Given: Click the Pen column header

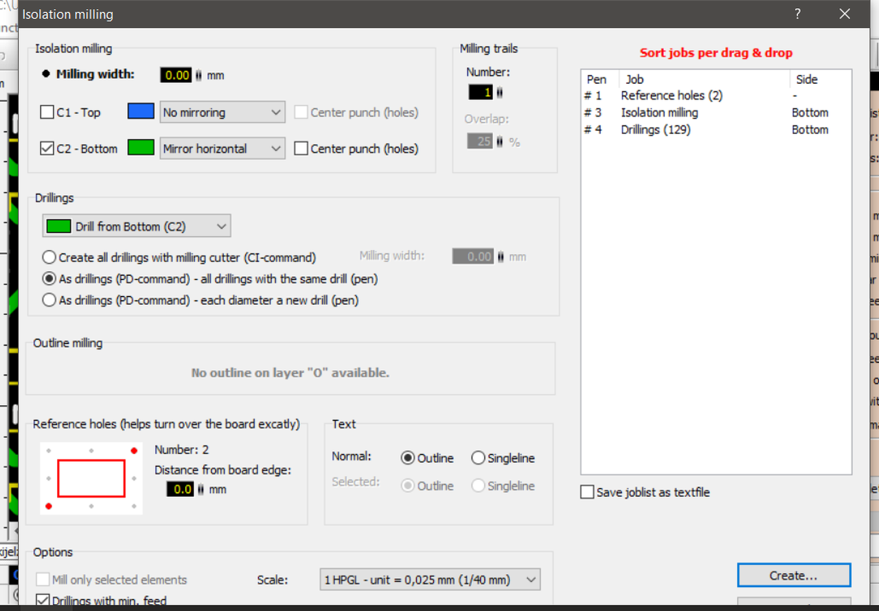Looking at the screenshot, I should (x=600, y=79).
